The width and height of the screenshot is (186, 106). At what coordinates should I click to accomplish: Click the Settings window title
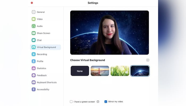tap(93, 3)
